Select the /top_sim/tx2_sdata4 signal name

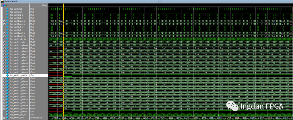[x=18, y=109]
